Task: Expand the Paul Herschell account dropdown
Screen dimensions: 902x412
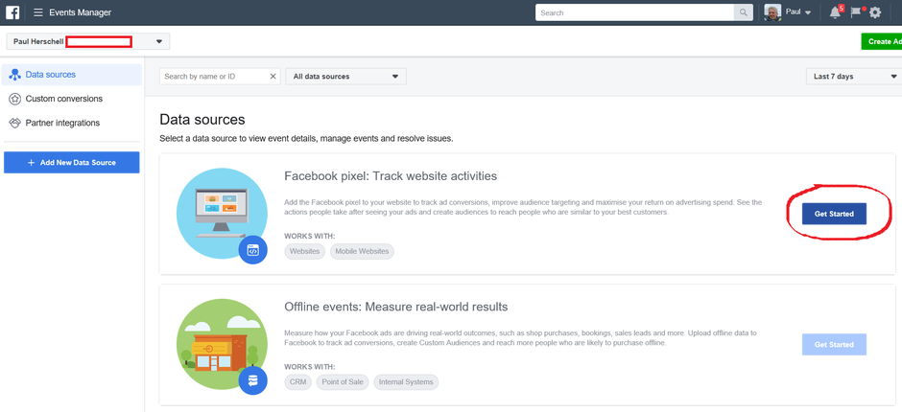Action: (x=88, y=41)
